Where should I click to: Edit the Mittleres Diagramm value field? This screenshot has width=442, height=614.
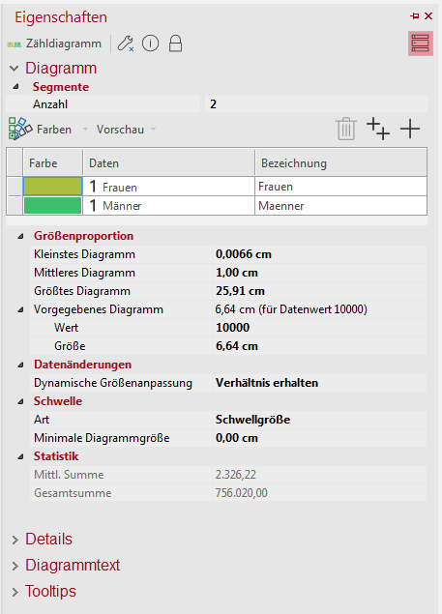[x=319, y=273]
